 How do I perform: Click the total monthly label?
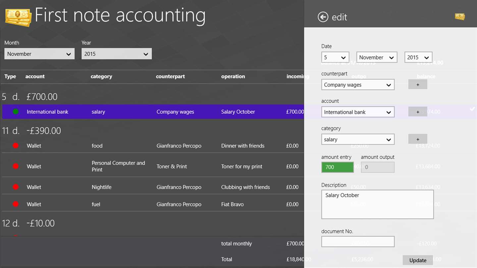click(237, 244)
